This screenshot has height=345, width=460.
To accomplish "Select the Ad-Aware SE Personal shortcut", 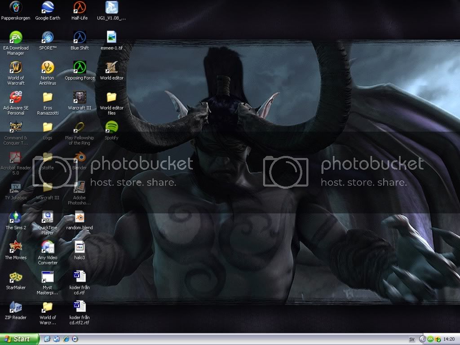I will point(16,103).
